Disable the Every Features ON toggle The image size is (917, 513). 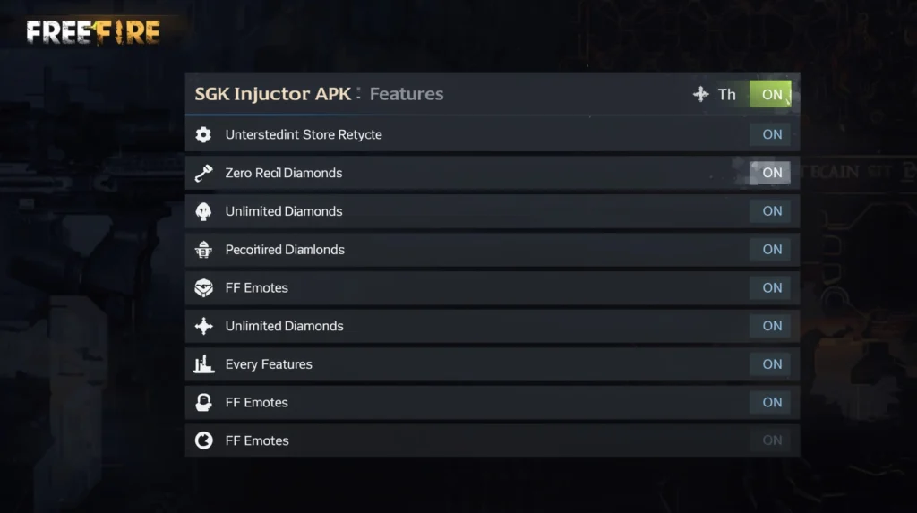pos(771,364)
